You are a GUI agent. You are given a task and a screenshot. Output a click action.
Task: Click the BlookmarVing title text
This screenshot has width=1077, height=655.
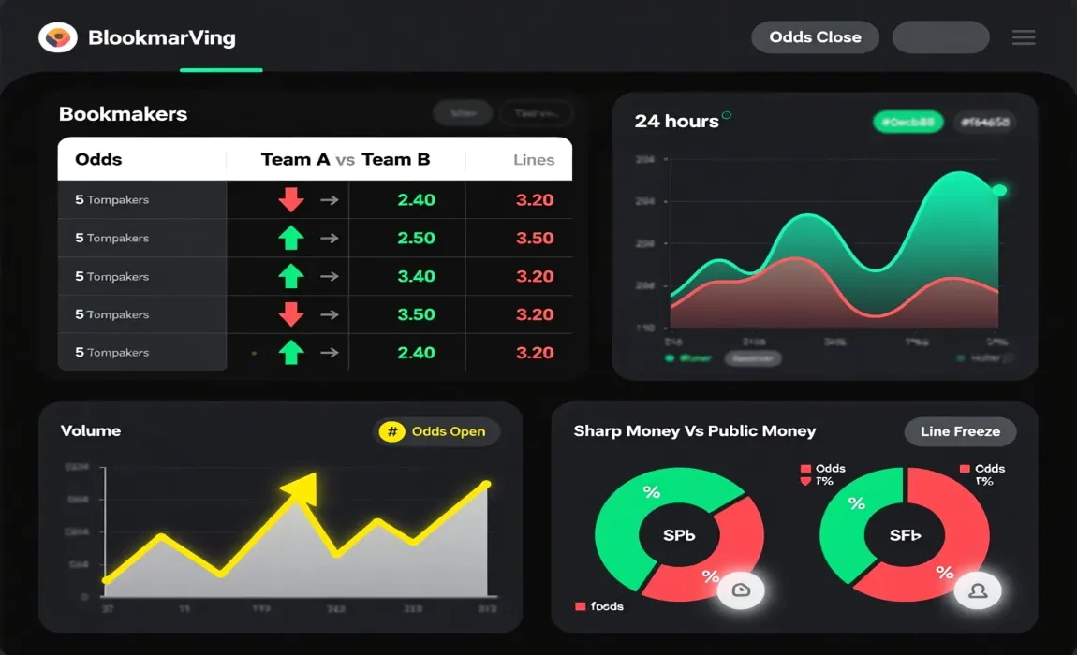point(162,37)
